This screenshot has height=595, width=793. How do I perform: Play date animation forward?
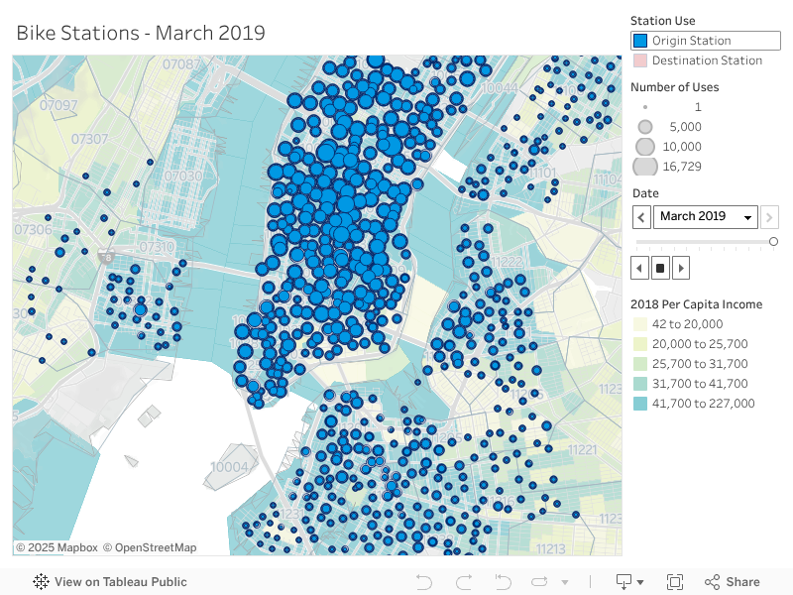pos(680,268)
